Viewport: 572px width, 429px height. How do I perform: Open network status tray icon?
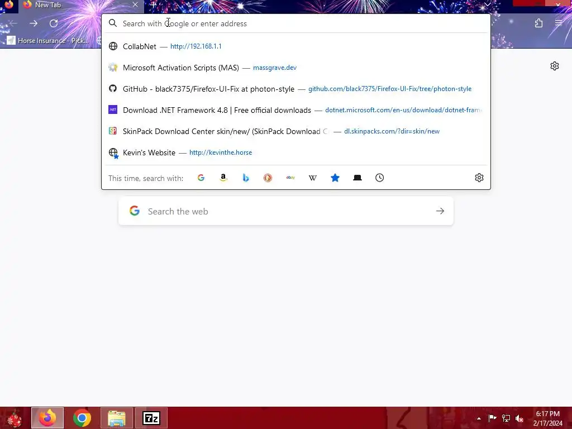(x=506, y=418)
